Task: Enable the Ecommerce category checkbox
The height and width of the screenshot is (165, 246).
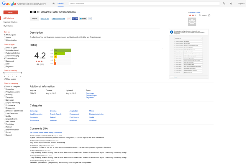Action: [x=5, y=105]
